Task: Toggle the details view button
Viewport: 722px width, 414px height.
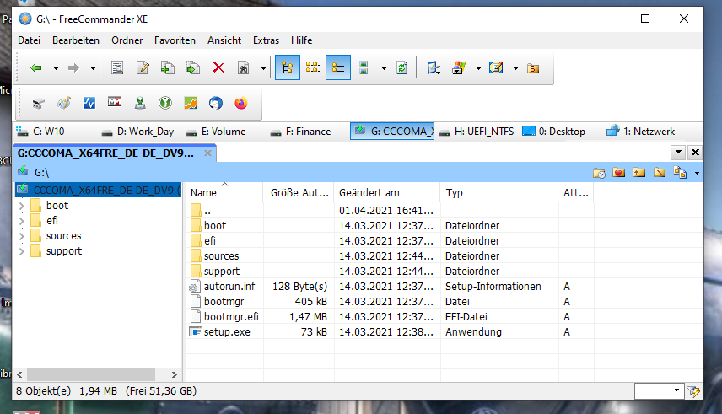Action: click(x=338, y=67)
